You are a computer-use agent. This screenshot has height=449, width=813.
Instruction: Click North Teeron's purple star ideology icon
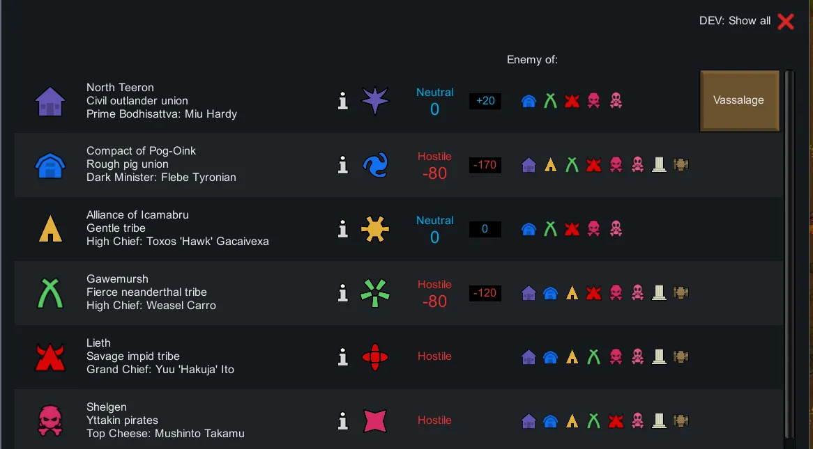[x=374, y=101]
